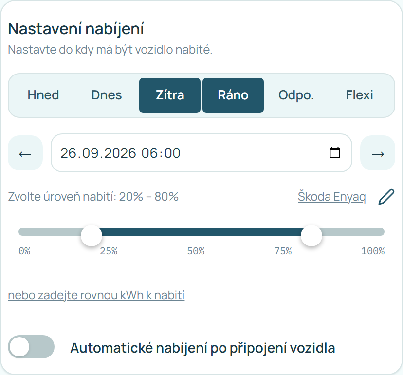Click the slider track at 50%

click(201, 232)
